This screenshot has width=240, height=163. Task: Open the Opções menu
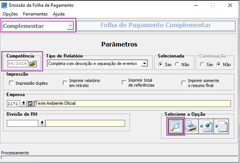[x=10, y=14]
